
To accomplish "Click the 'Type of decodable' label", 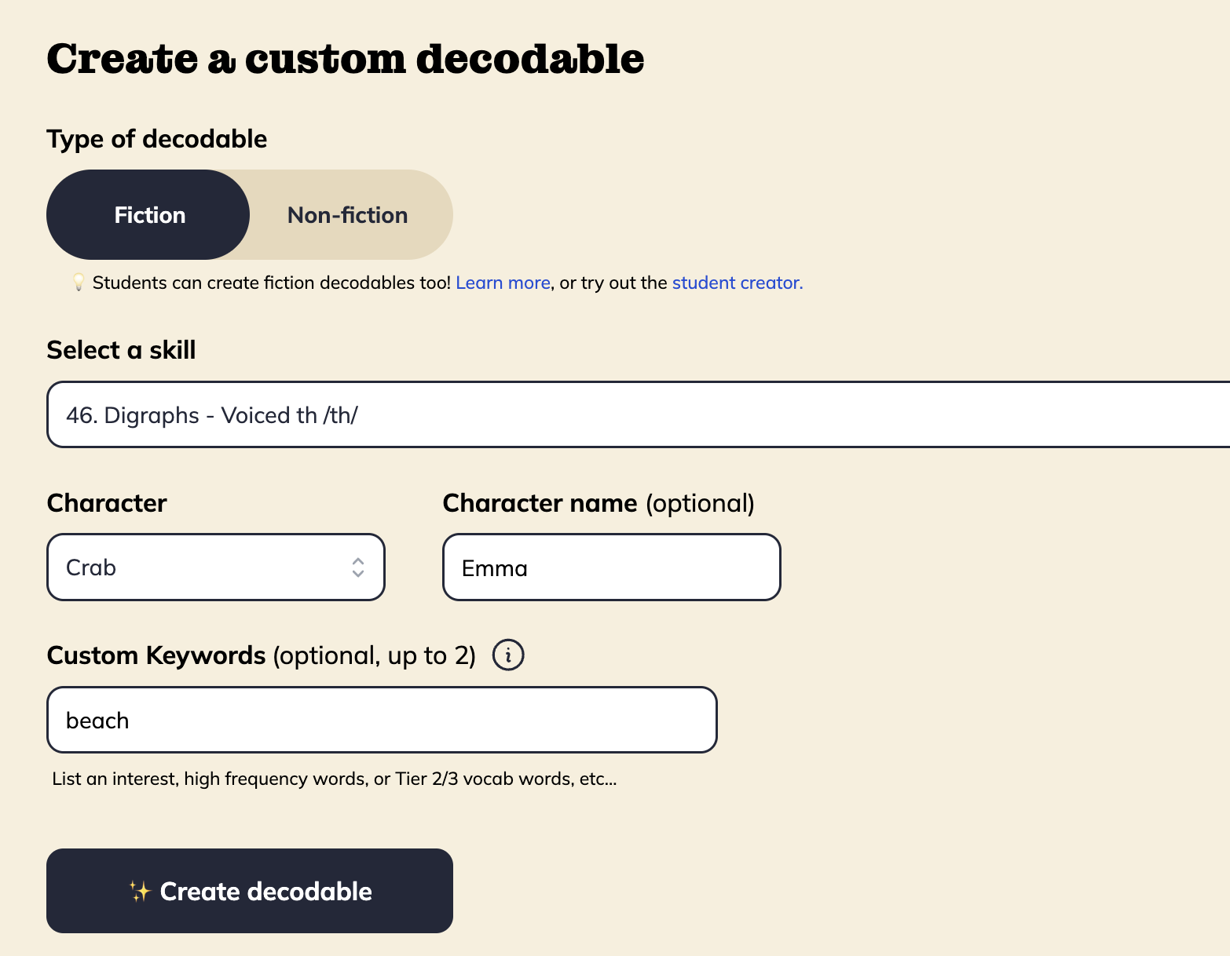I will 157,139.
